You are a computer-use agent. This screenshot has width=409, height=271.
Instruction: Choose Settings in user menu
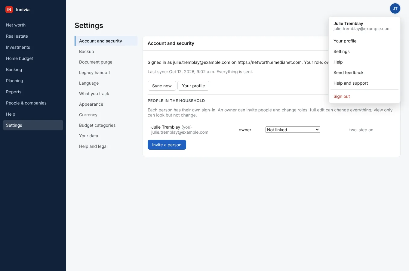point(364,51)
